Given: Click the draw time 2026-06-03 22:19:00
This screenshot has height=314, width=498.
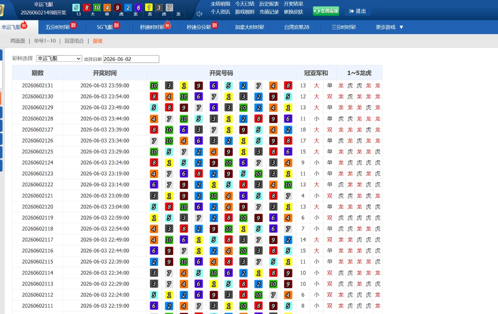Looking at the screenshot, I should [x=105, y=305].
